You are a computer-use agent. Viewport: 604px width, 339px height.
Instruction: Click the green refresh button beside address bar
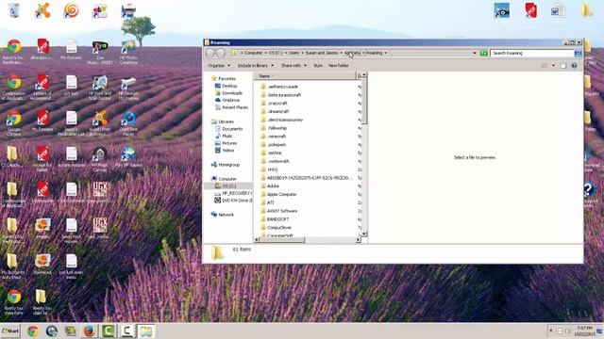coord(484,53)
